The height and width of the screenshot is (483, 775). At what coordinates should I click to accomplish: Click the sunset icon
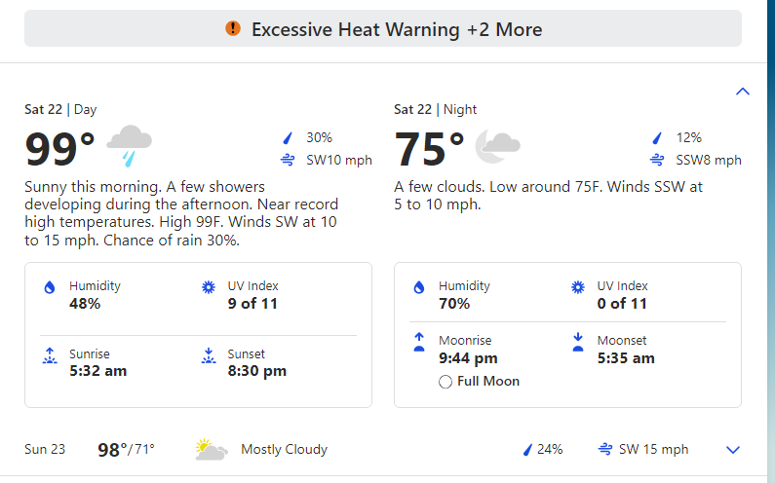pos(209,355)
